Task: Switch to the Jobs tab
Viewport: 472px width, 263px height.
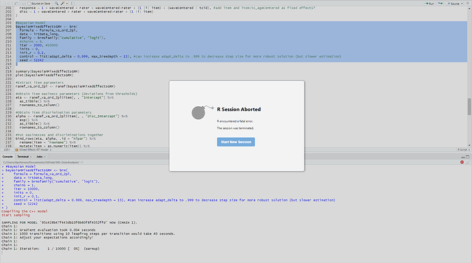Action: pyautogui.click(x=40, y=157)
